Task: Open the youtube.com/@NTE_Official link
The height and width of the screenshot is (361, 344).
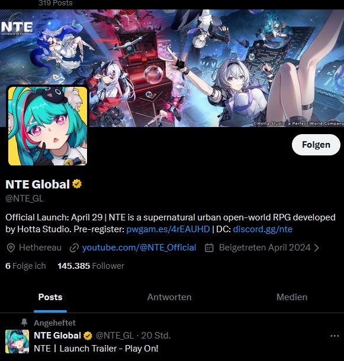Action: pos(139,248)
